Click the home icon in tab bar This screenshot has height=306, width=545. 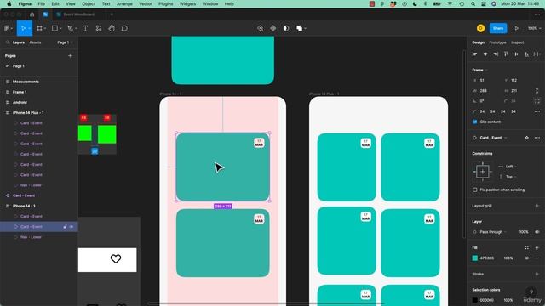[32, 14]
